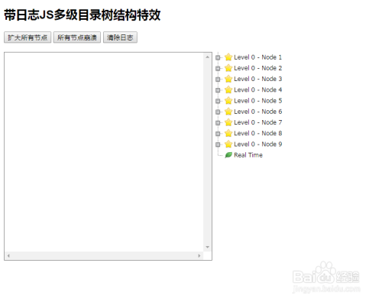This screenshot has height=302, width=382.
Task: Expand Level 0 - Node 6 with plus box
Action: [x=218, y=112]
